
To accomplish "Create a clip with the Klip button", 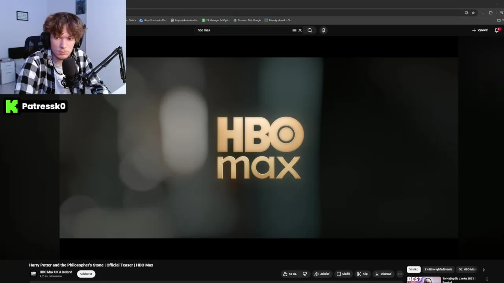I will [x=362, y=274].
